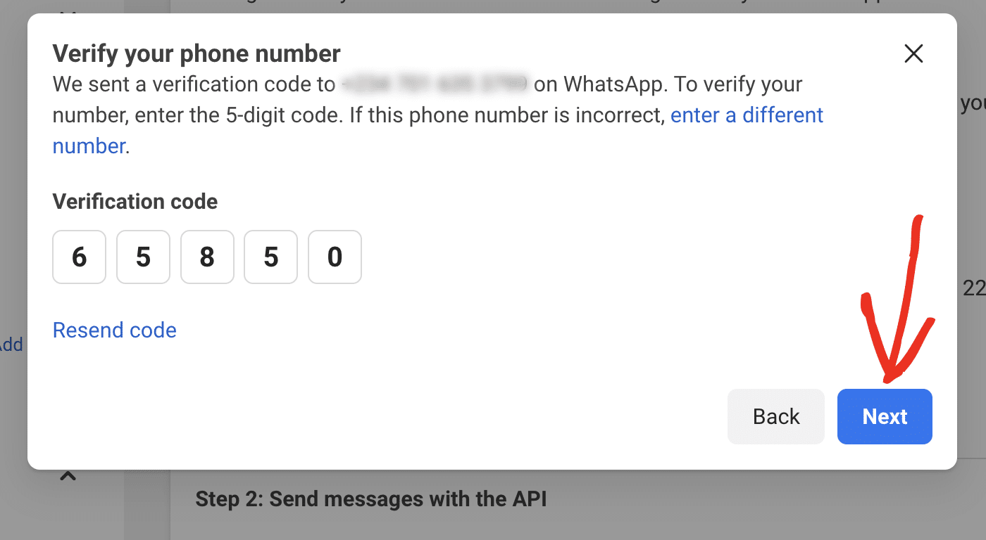Select the second code box showing 5
The width and height of the screenshot is (986, 540).
[143, 257]
